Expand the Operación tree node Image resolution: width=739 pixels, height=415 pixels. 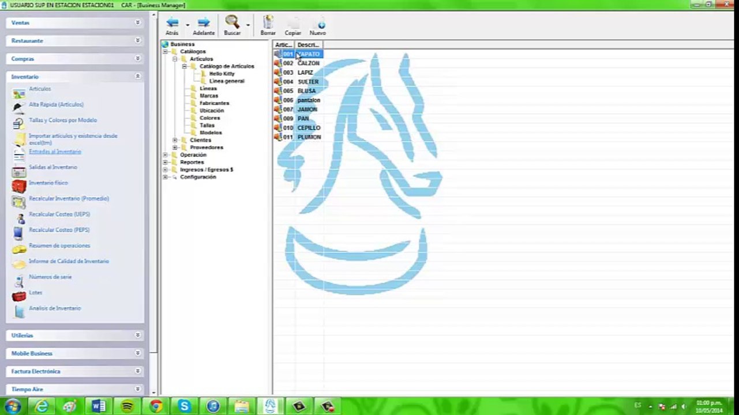(165, 155)
